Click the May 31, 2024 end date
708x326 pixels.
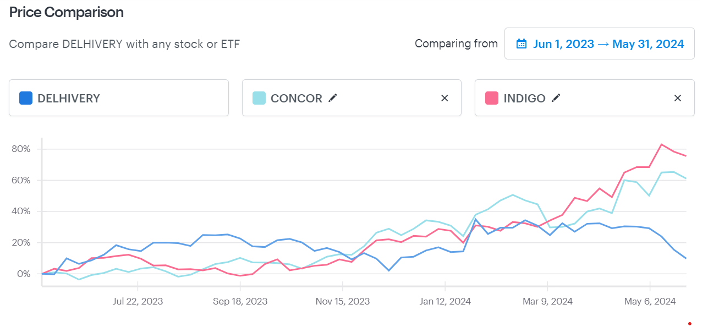[x=648, y=44]
